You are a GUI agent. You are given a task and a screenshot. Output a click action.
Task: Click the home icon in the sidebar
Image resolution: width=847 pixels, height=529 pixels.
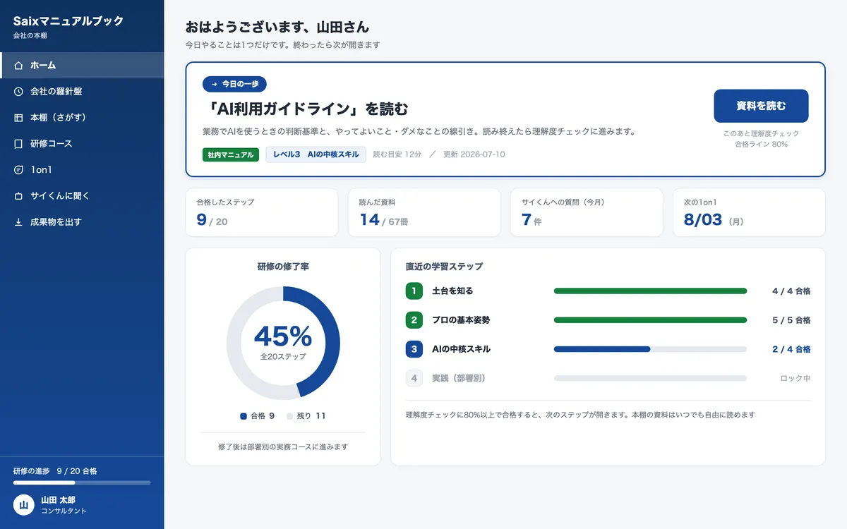click(18, 66)
